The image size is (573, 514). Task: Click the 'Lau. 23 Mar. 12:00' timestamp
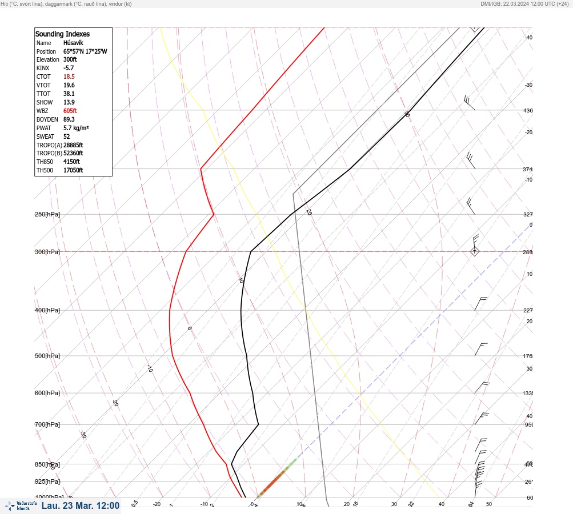point(81,505)
